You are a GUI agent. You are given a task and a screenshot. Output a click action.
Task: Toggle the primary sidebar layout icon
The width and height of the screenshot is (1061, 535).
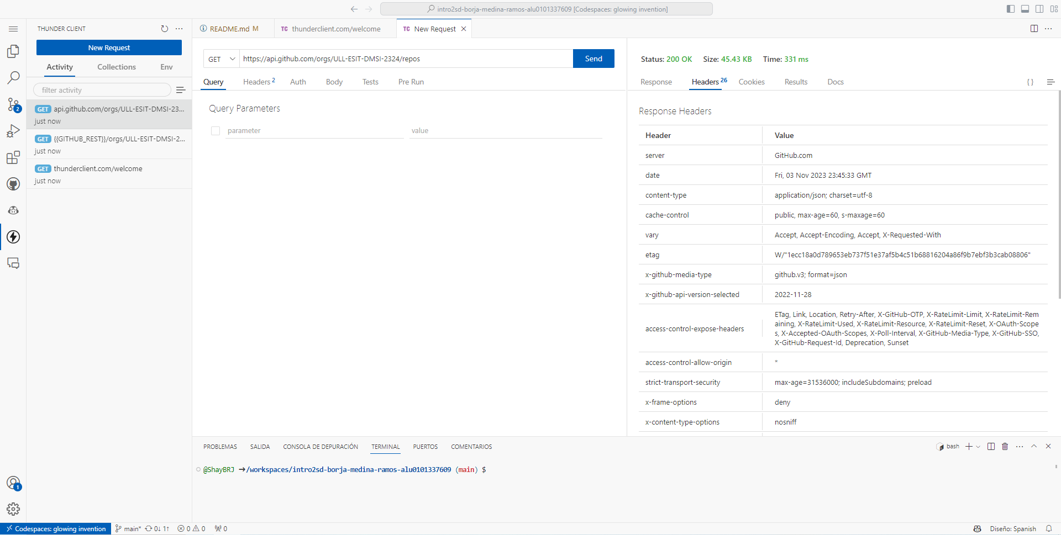1011,9
